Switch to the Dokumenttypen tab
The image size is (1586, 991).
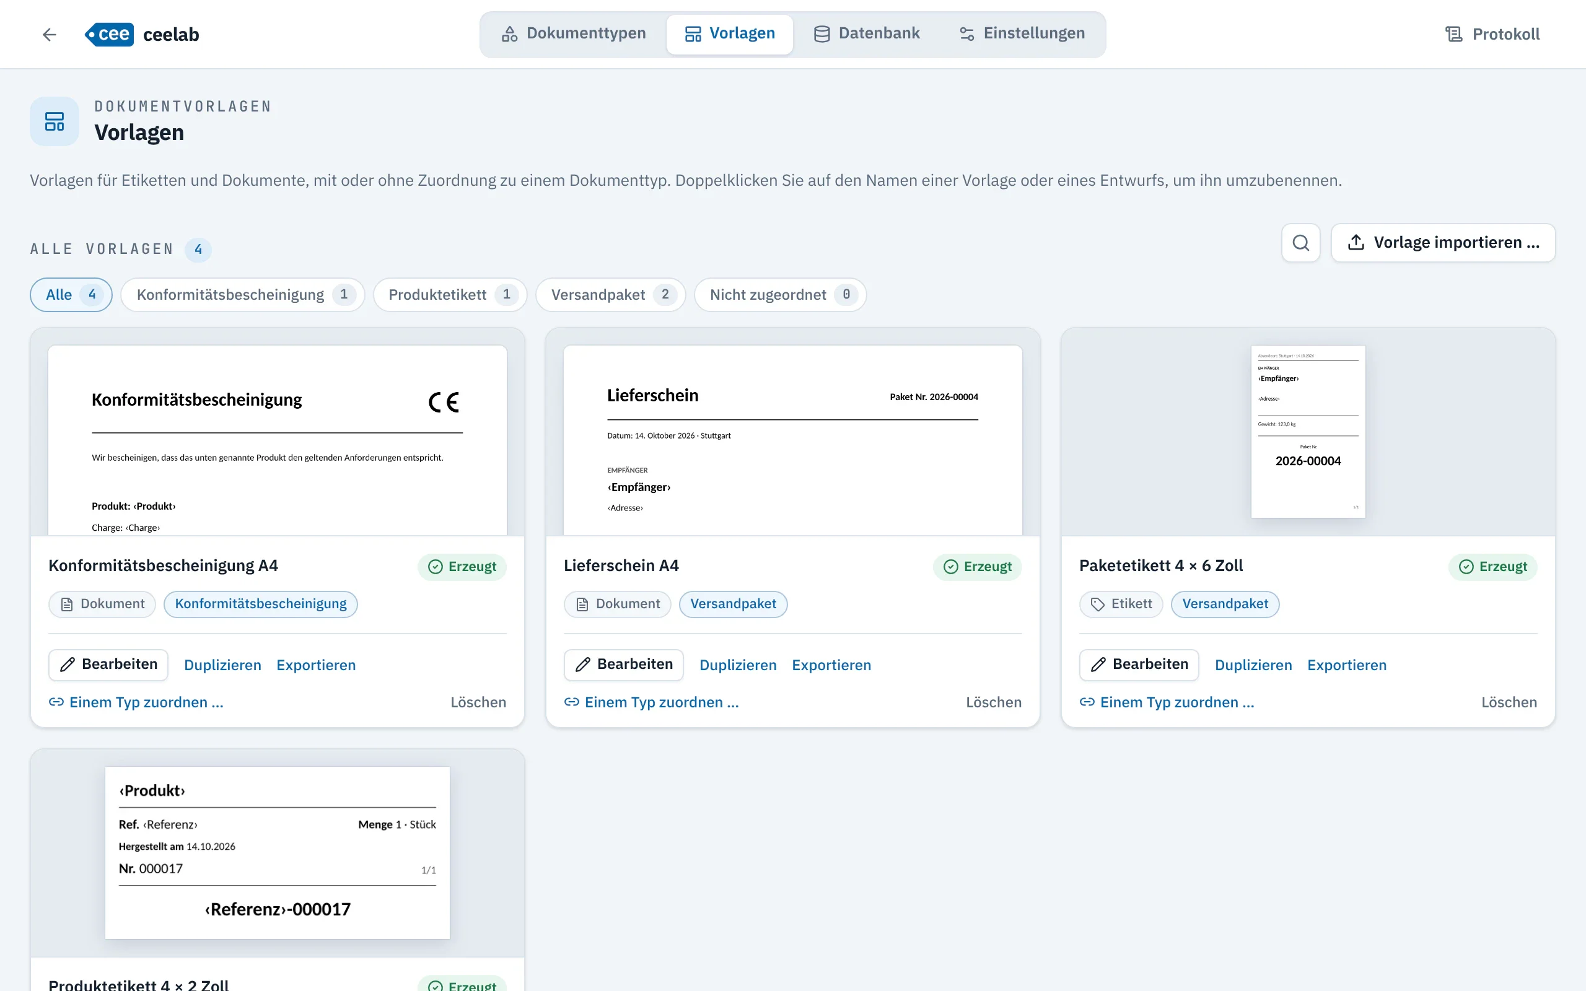[574, 33]
